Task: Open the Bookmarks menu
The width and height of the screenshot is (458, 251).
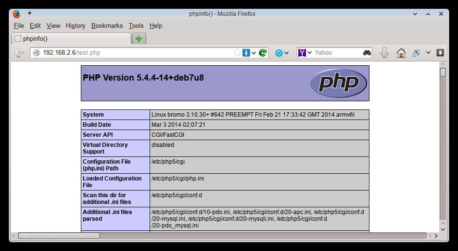Action: point(107,26)
